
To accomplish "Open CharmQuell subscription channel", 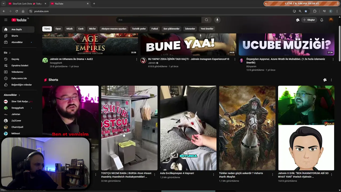I will click(18, 127).
